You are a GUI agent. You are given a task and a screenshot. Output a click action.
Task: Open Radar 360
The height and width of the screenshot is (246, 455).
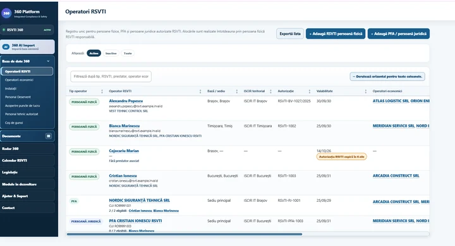(27, 149)
